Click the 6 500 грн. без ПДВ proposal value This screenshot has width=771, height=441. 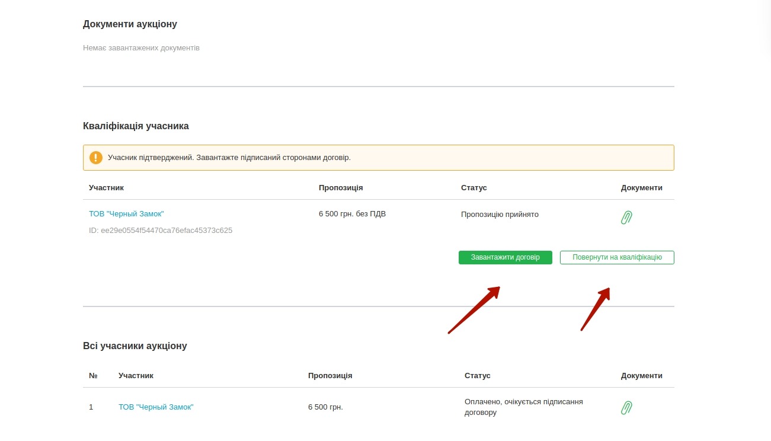click(x=352, y=214)
